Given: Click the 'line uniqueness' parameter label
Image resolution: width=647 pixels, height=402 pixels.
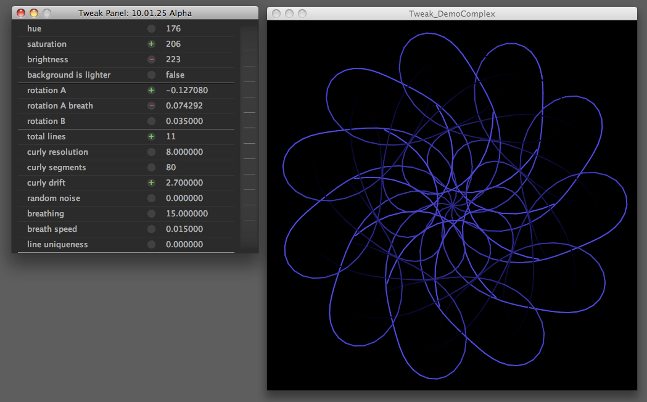Looking at the screenshot, I should [x=57, y=245].
